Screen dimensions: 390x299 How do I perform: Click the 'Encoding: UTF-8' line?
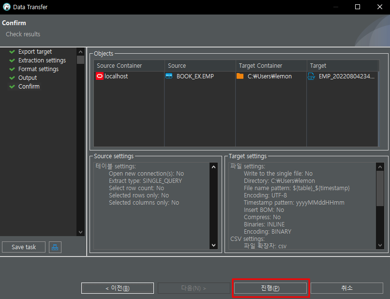(265, 195)
